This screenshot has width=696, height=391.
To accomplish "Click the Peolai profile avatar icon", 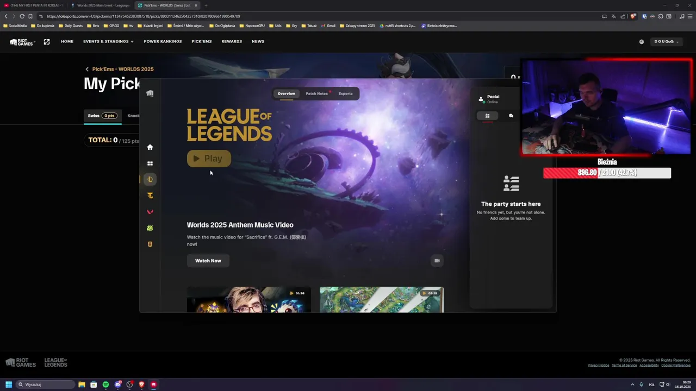I will tap(481, 99).
